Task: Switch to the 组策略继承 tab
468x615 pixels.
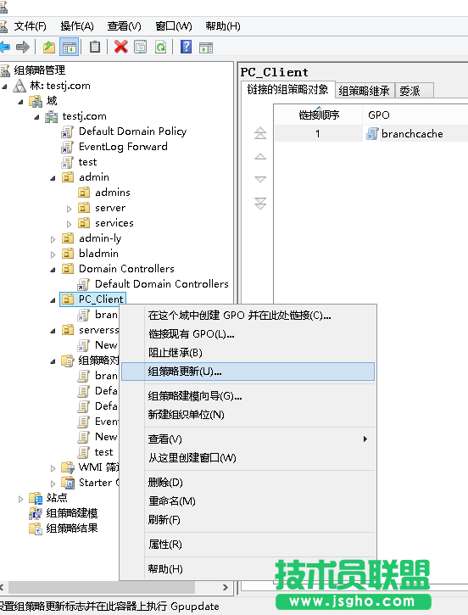Action: click(364, 91)
